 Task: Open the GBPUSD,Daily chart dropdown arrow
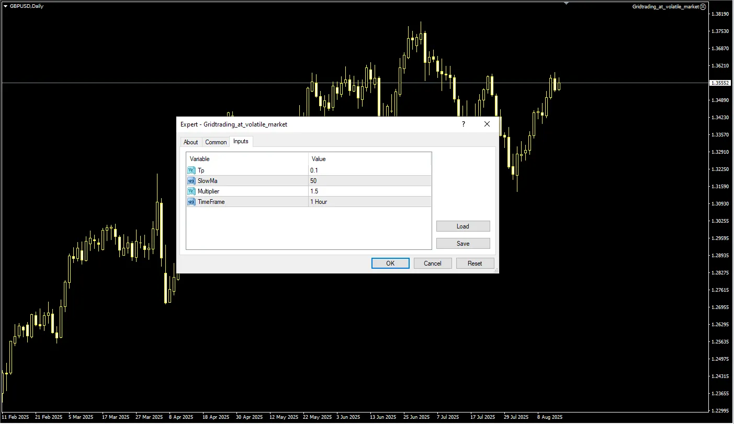(x=5, y=6)
